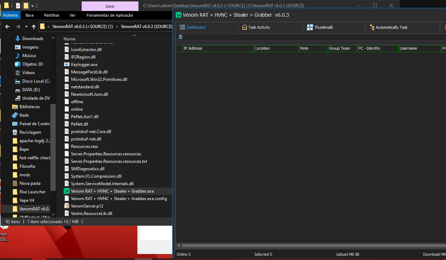The width and height of the screenshot is (446, 260).
Task: Click the Unidade de DVD icon
Action: (x=18, y=98)
